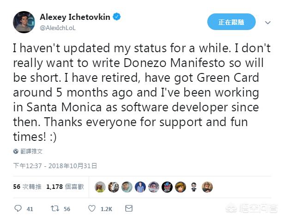Click the blue verified badge
Viewport: 283px width, 218px height.
(118, 18)
